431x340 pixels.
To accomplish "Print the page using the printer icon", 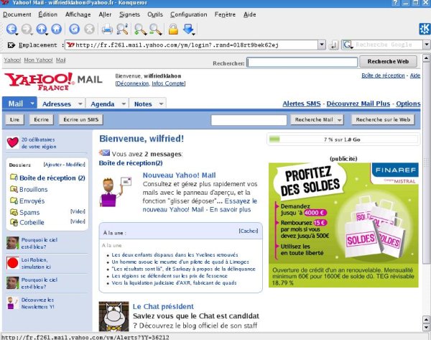I will click(x=107, y=29).
